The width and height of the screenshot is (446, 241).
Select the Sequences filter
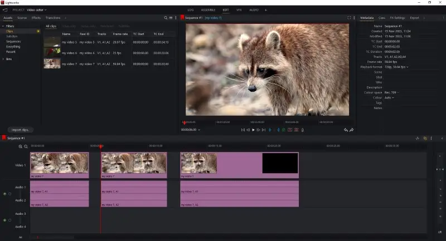tap(13, 41)
